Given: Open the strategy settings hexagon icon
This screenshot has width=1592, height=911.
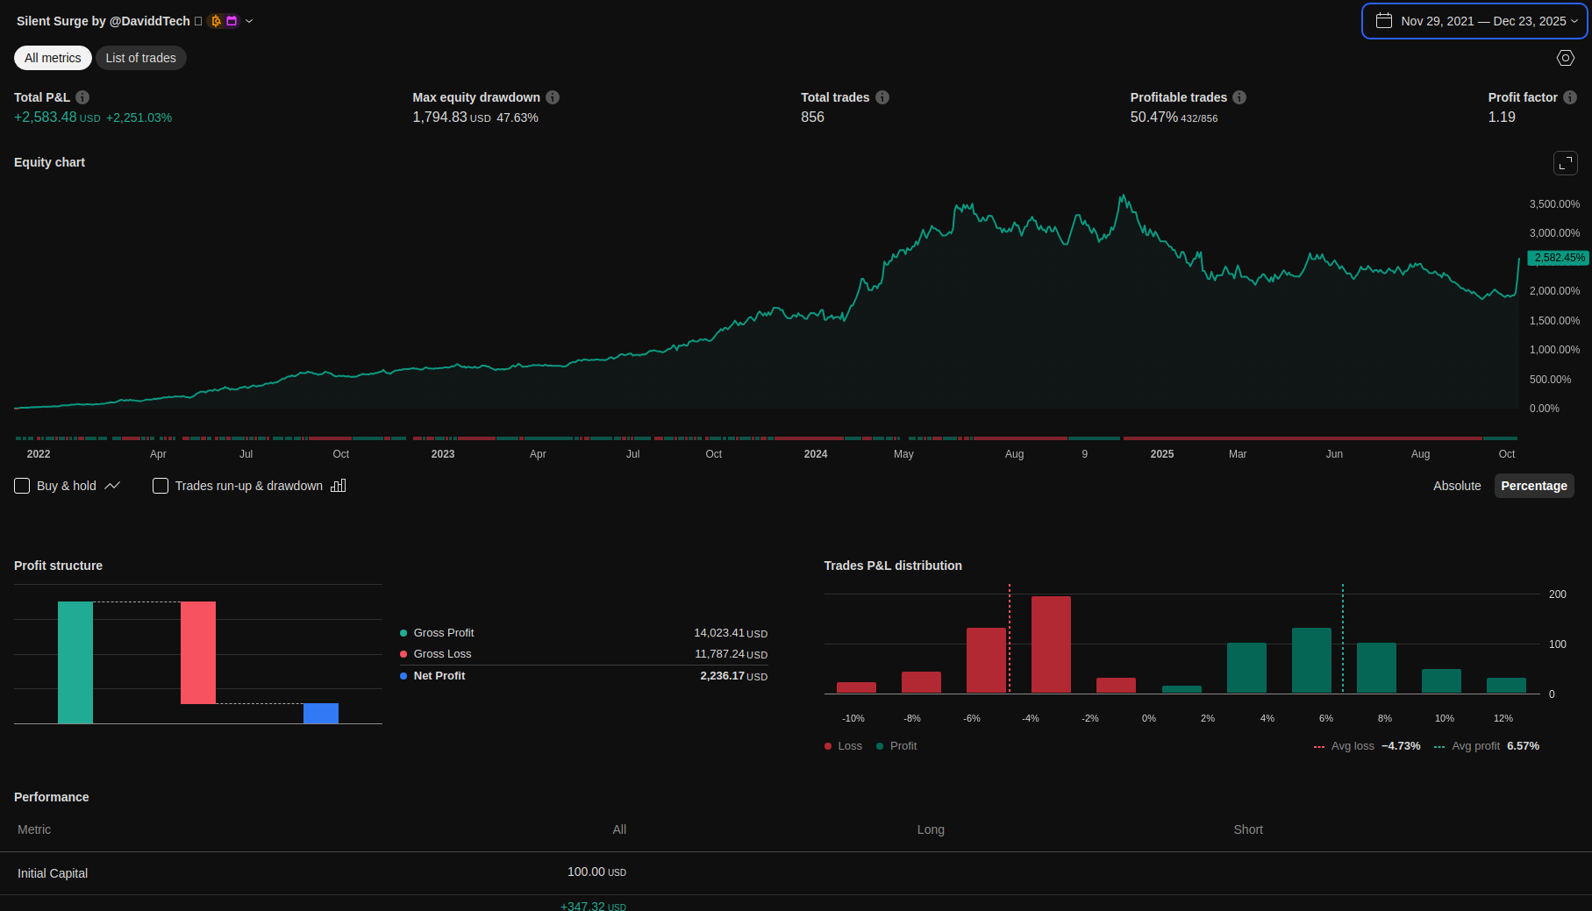Looking at the screenshot, I should pyautogui.click(x=1565, y=58).
